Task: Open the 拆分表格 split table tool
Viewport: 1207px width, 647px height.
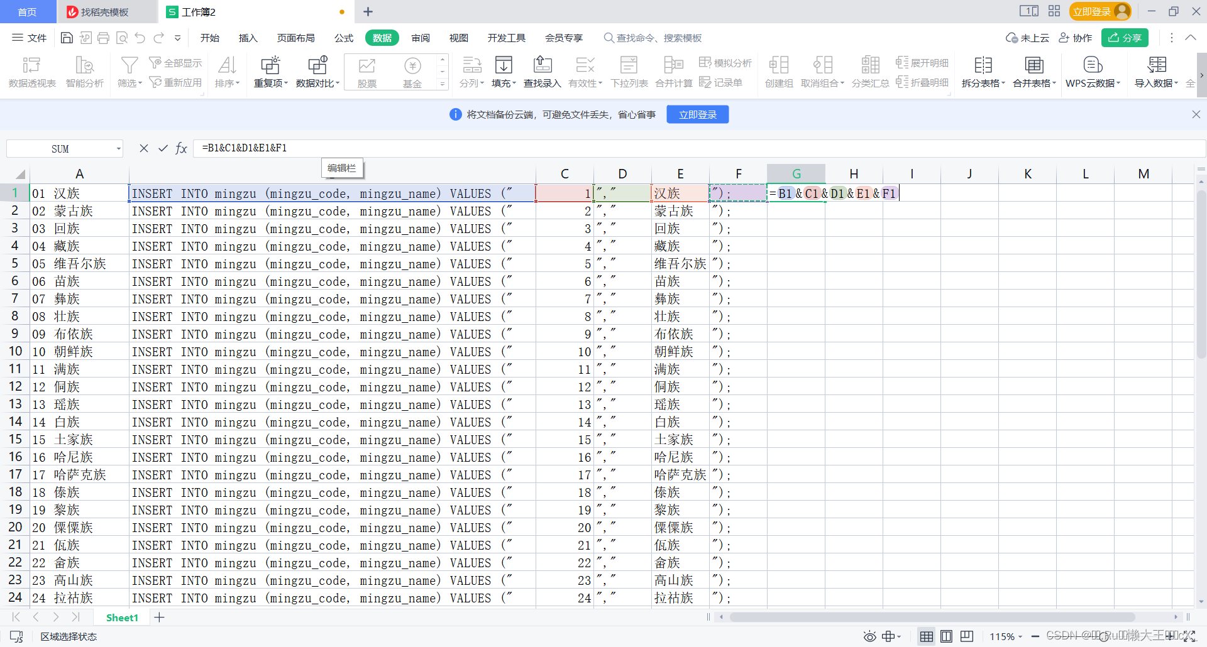Action: pos(983,72)
